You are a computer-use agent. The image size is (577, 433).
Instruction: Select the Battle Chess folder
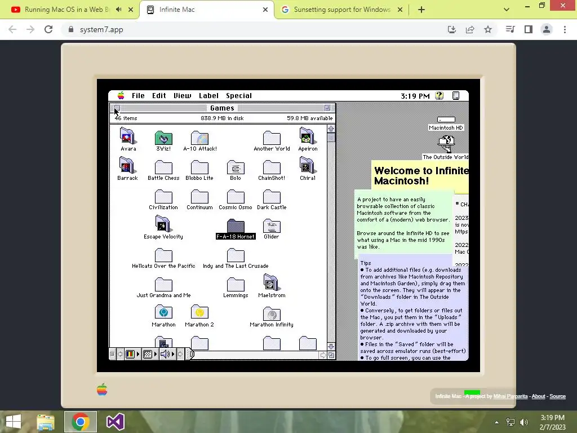(163, 169)
